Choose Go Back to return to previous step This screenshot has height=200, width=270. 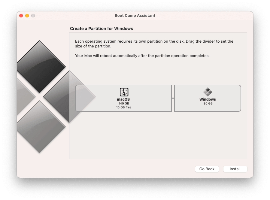tap(207, 169)
